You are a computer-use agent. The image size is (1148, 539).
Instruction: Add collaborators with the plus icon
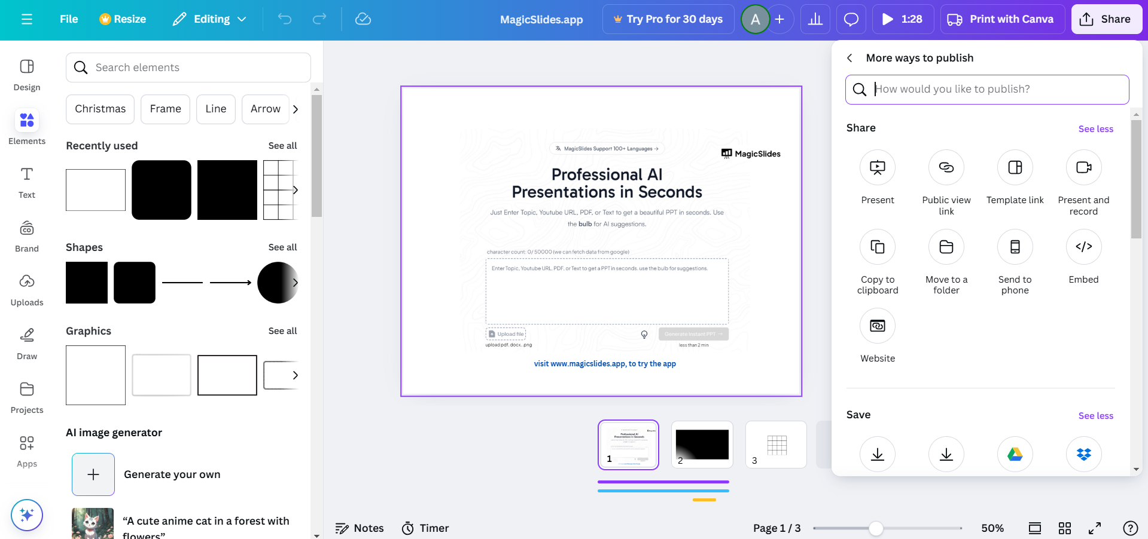coord(779,19)
